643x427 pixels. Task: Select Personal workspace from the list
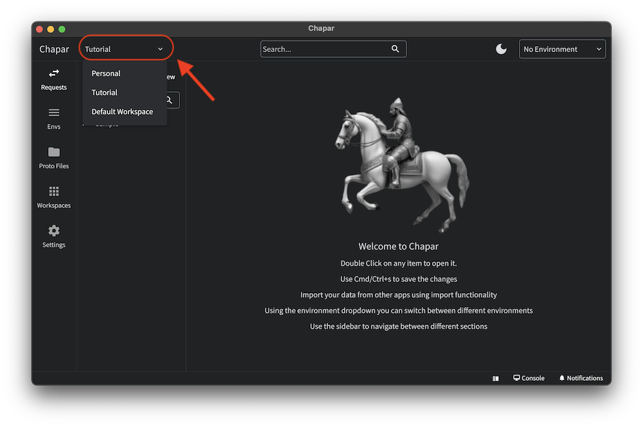pos(106,73)
